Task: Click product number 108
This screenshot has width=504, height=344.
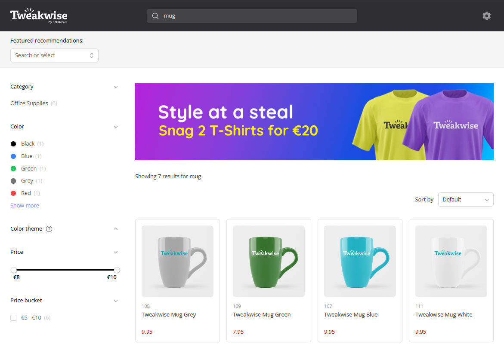Action: click(145, 306)
